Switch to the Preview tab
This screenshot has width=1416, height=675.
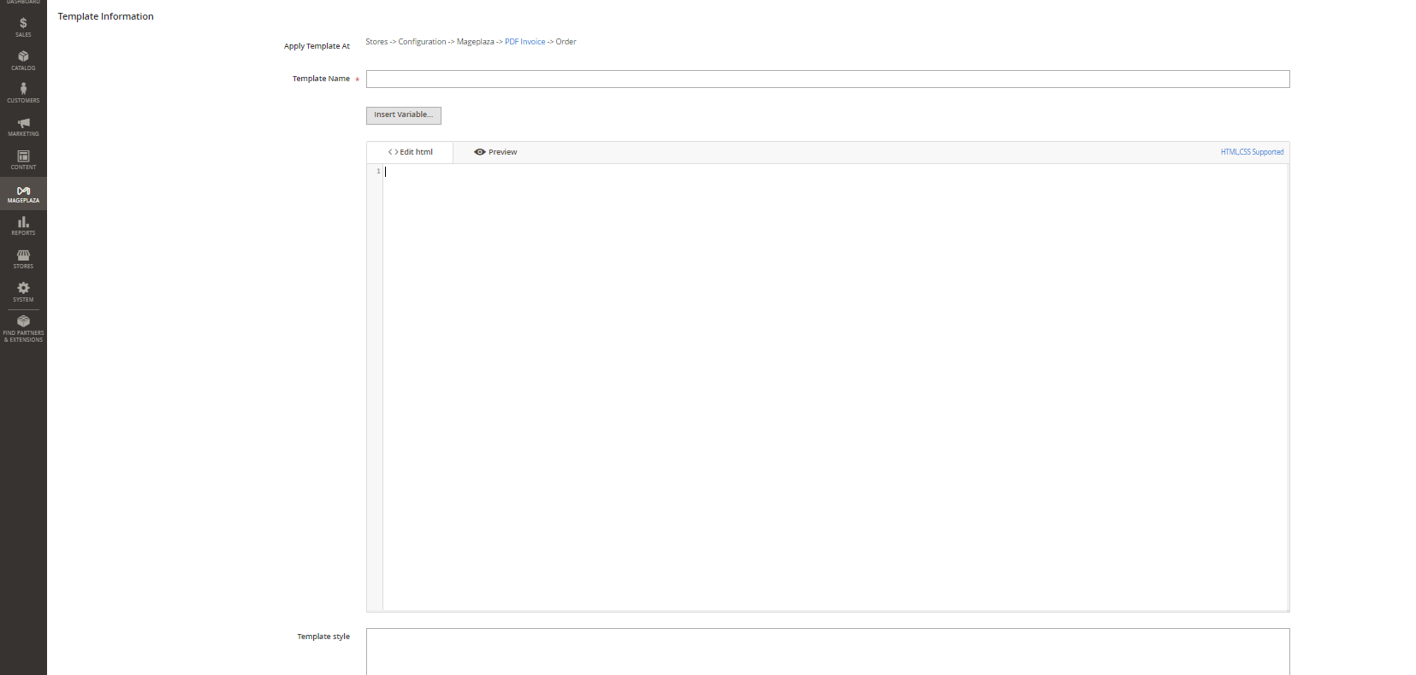[x=495, y=152]
